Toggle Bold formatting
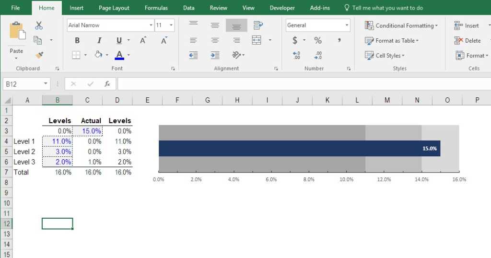 pos(77,40)
